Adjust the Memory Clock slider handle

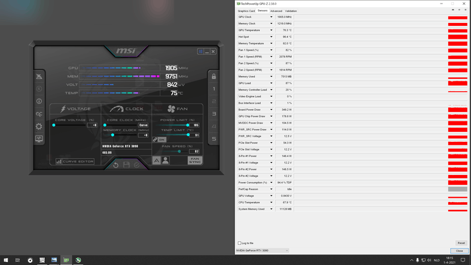click(112, 135)
